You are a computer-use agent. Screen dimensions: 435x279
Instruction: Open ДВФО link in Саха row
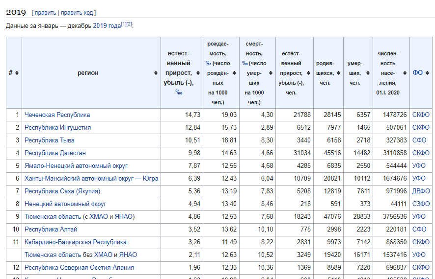421,191
